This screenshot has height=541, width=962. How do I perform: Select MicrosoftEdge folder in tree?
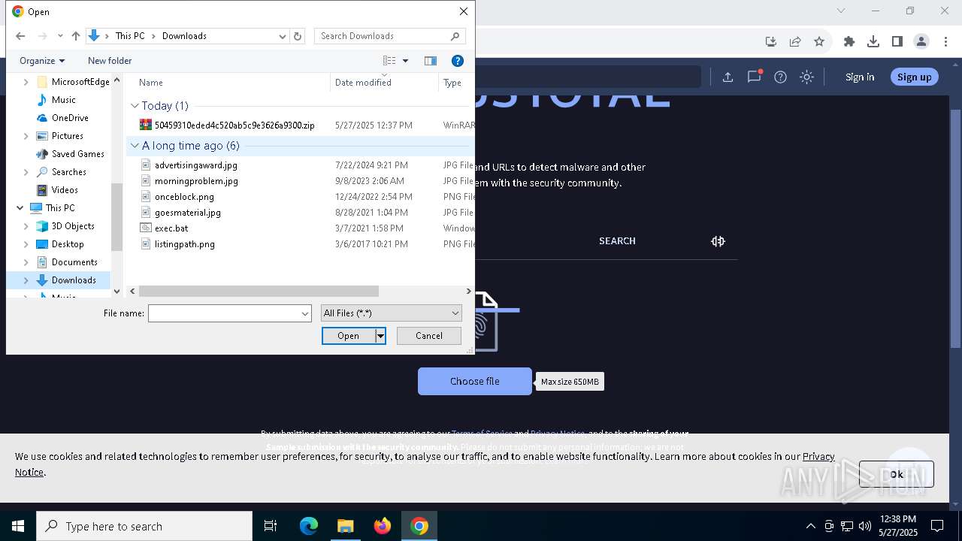pyautogui.click(x=80, y=82)
